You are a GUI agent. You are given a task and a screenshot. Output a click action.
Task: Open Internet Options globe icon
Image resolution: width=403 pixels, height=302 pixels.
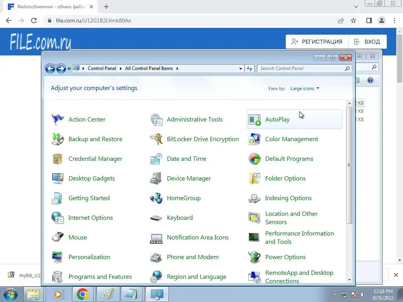point(57,218)
